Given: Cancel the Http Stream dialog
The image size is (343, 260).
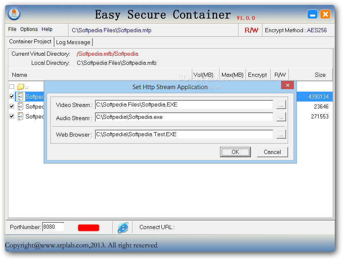Looking at the screenshot, I should pos(272,152).
